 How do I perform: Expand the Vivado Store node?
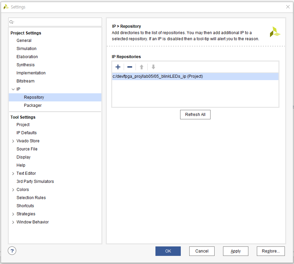[13, 141]
